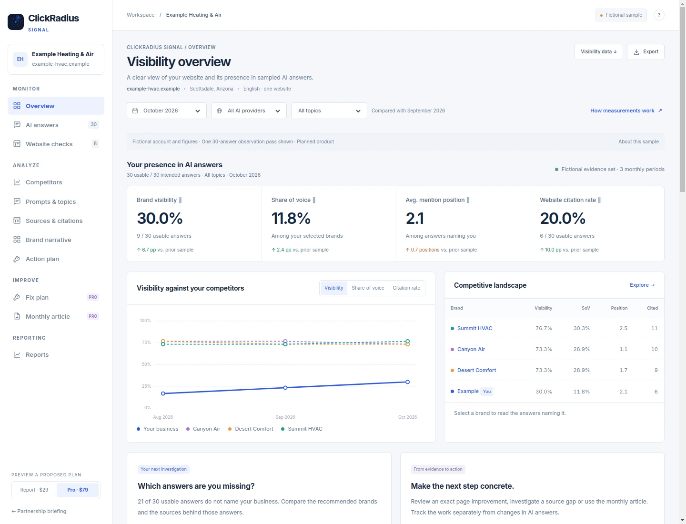Click Explore in Competitive landscape

642,285
